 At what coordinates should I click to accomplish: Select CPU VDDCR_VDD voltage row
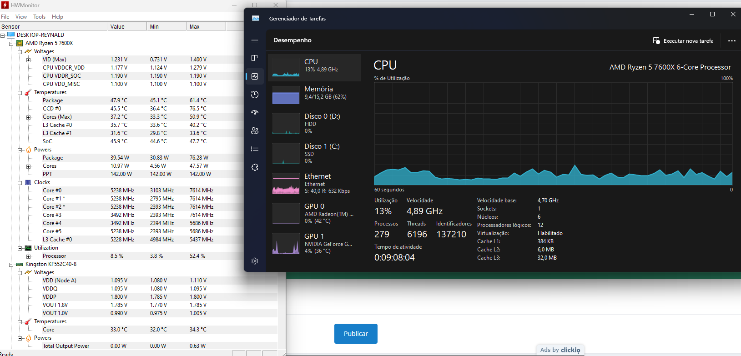tap(139, 68)
